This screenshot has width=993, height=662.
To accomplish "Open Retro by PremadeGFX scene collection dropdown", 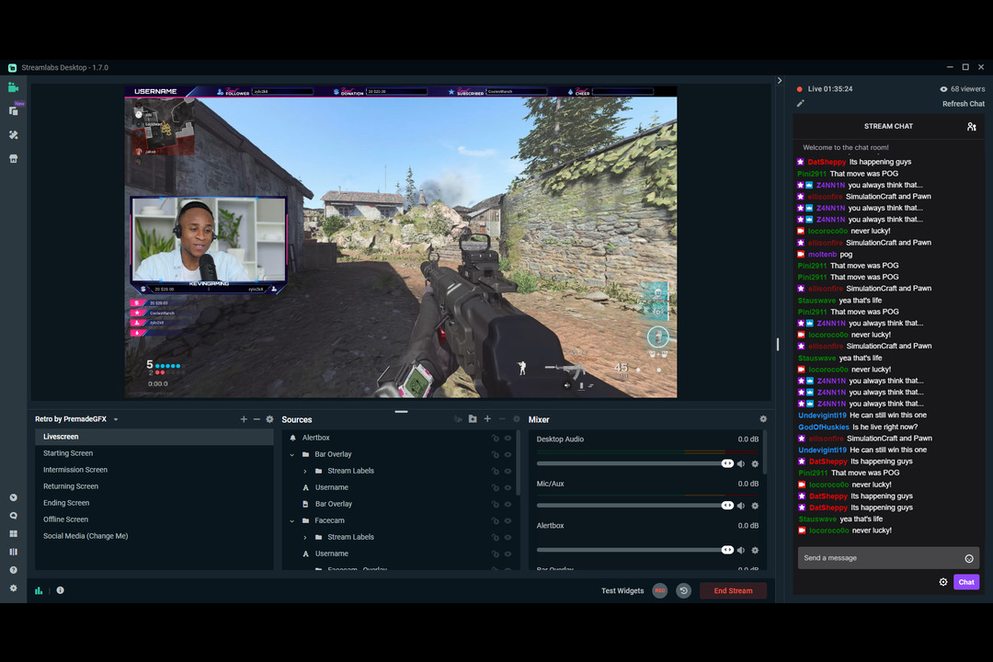I will tap(76, 419).
